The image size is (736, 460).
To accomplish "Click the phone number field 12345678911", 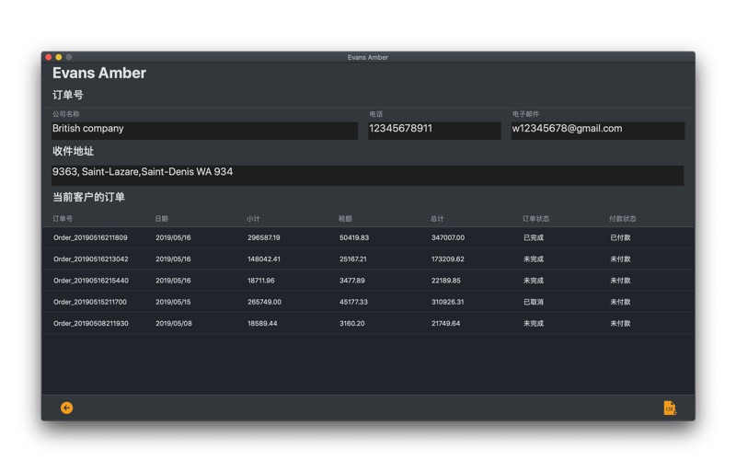I will [x=434, y=130].
